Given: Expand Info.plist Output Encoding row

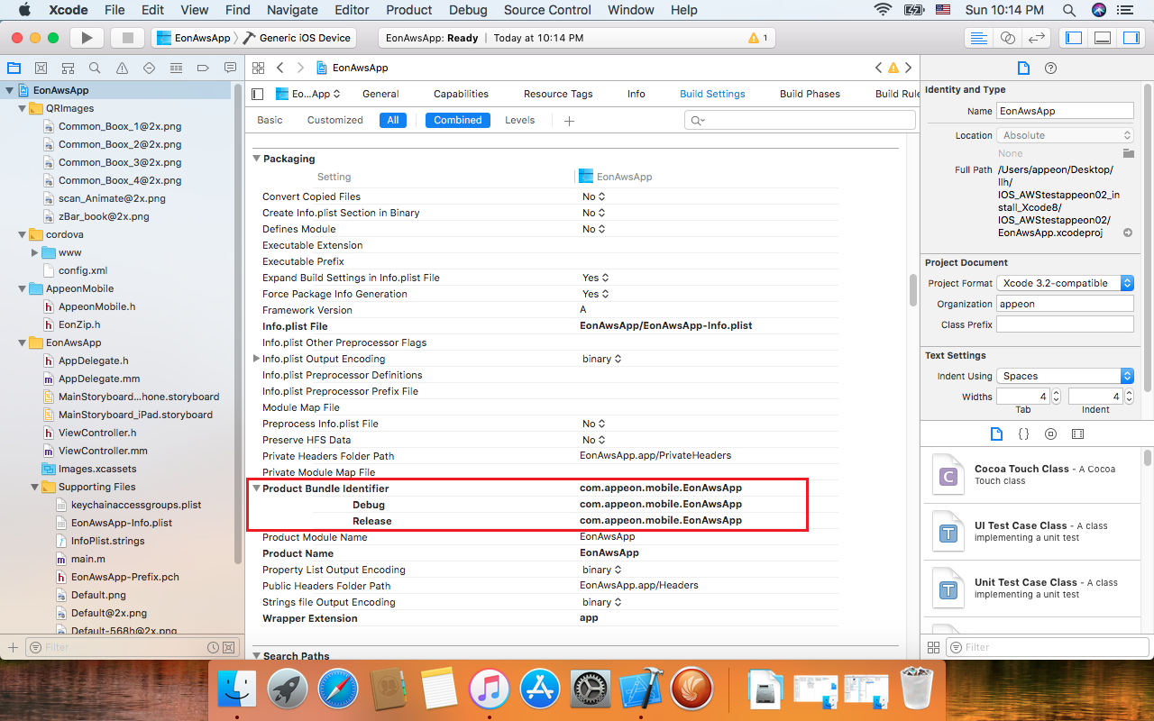Looking at the screenshot, I should click(x=256, y=359).
